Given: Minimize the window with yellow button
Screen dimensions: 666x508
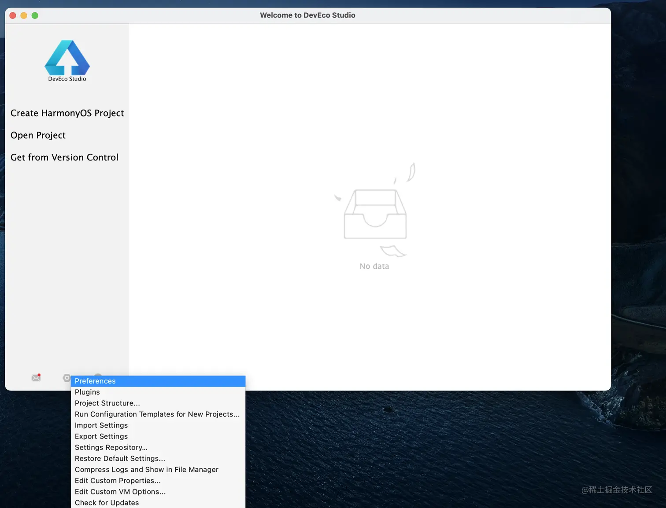Looking at the screenshot, I should [x=24, y=15].
